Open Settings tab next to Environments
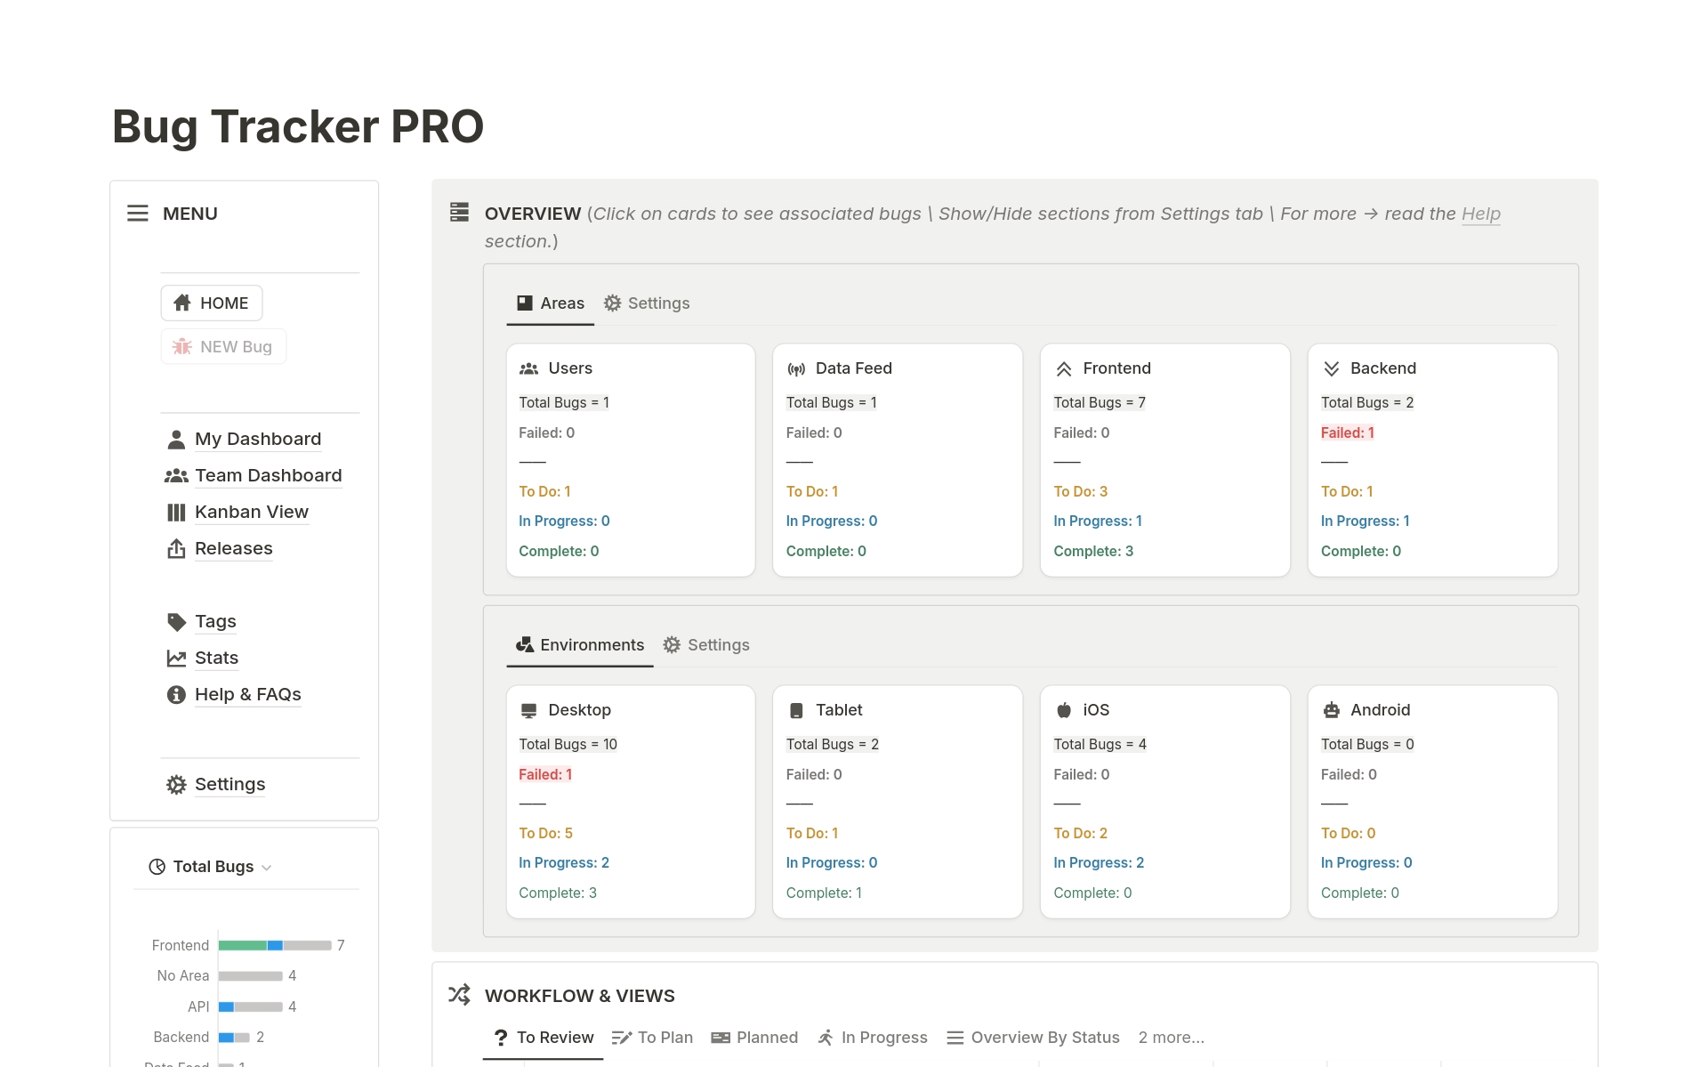1708x1067 pixels. (x=706, y=645)
